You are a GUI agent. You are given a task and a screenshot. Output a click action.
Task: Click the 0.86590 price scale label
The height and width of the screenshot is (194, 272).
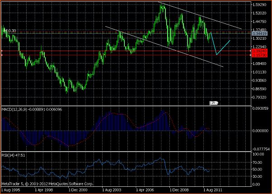(259, 89)
